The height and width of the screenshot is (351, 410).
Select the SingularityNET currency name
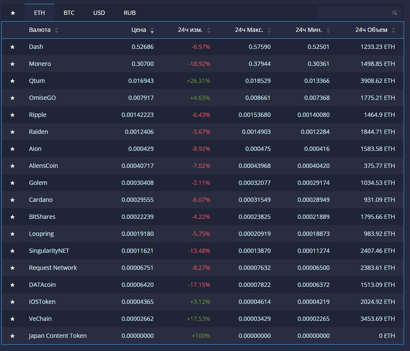coord(49,251)
